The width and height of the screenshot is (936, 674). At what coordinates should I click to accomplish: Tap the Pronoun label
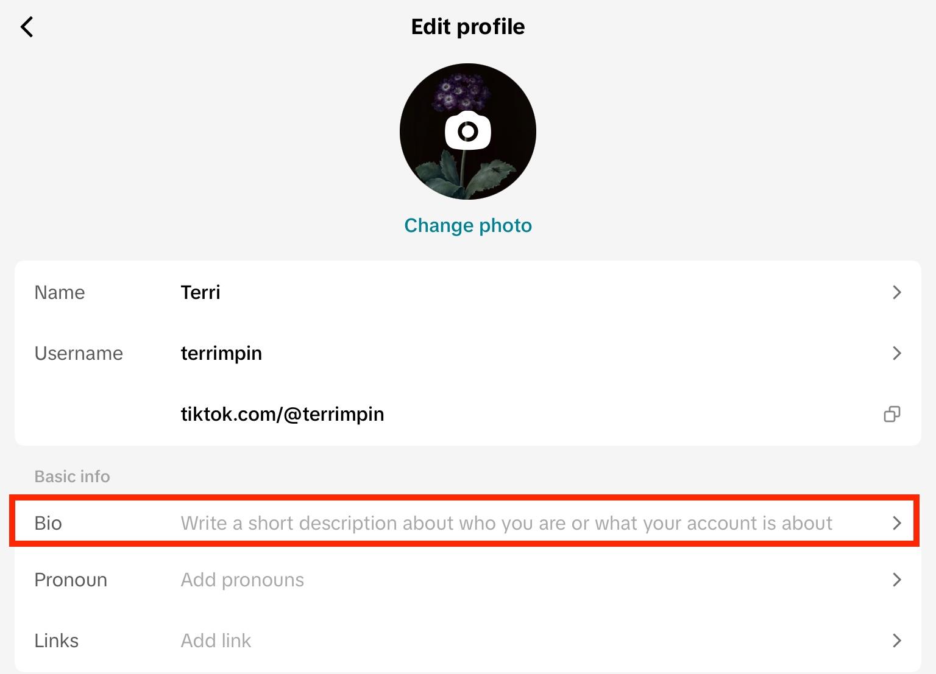[71, 580]
